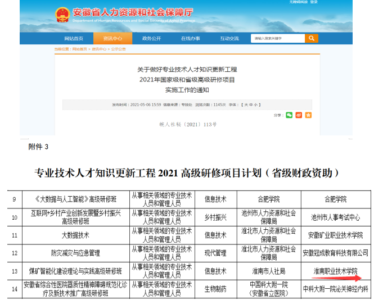Select the 资讯中心 navigation tab
This screenshot has height=300, width=374.
(x=112, y=38)
